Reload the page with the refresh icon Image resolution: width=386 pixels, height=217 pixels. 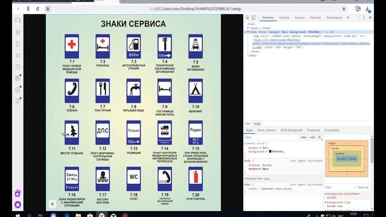click(37, 9)
